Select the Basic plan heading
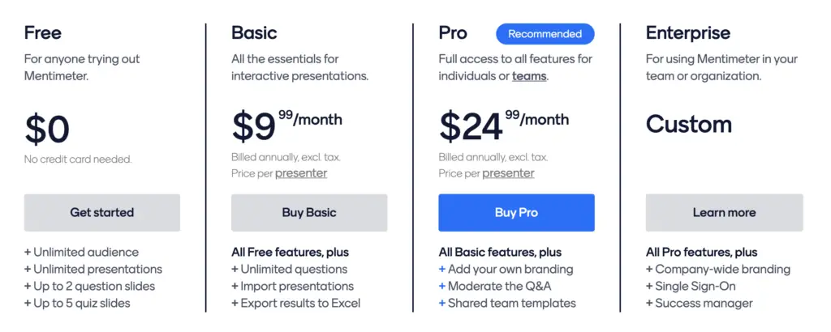Screen dimensions: 831x332 254,32
